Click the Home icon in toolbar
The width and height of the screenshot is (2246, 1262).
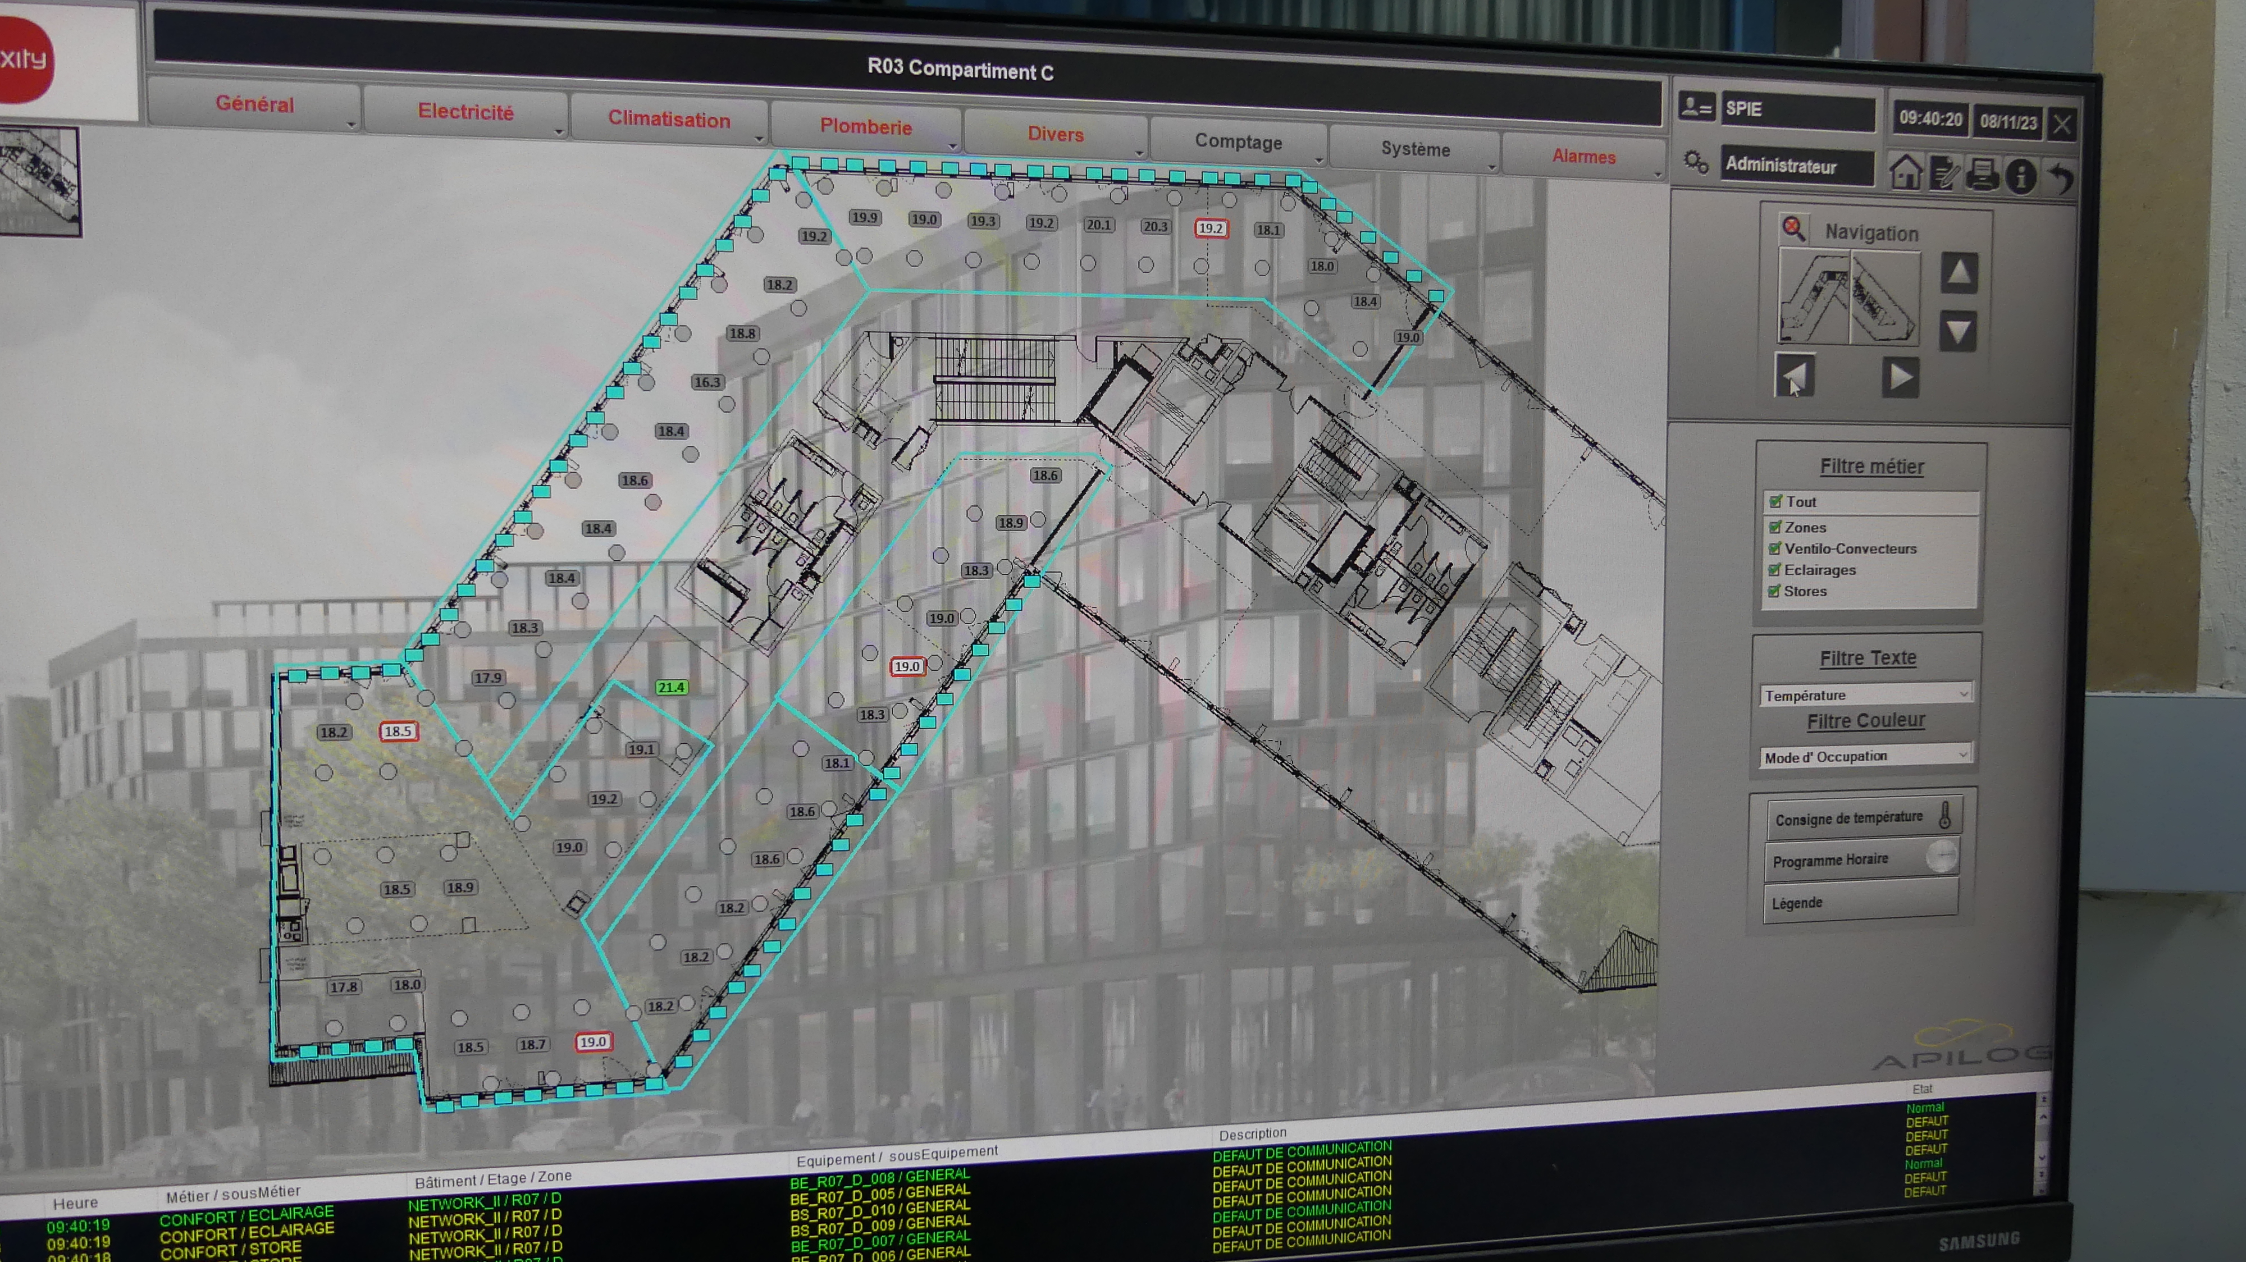pyautogui.click(x=1905, y=172)
